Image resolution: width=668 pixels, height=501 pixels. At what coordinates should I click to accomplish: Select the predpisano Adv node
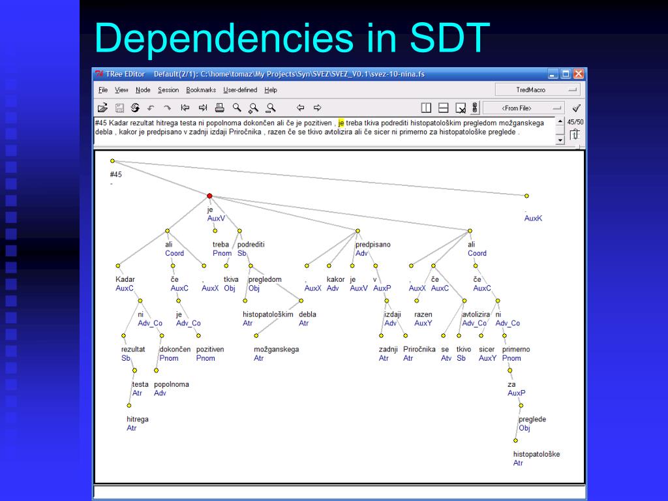coord(358,231)
